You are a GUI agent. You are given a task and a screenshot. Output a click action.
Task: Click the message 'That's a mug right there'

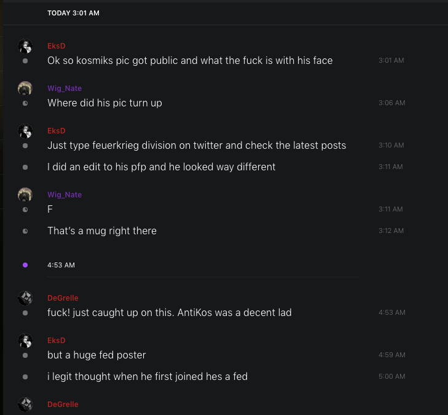point(102,231)
